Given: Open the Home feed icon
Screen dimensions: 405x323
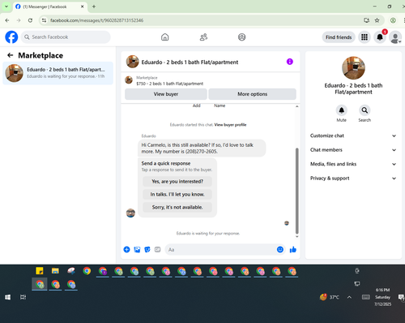Looking at the screenshot, I should pyautogui.click(x=165, y=37).
